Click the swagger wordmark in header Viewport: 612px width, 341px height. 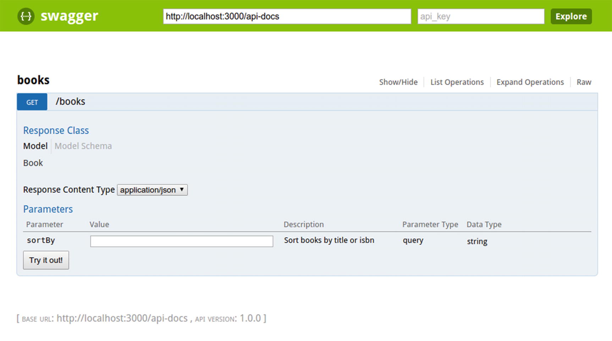coord(69,16)
